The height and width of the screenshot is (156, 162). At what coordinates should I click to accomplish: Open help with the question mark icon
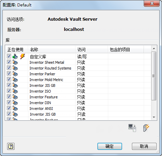click(x=11, y=146)
